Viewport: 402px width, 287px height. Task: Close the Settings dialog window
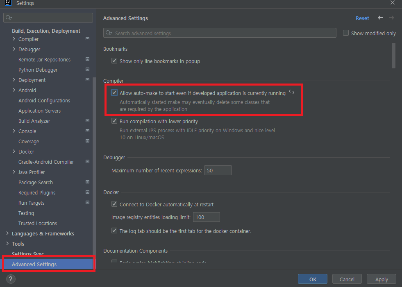point(393,2)
